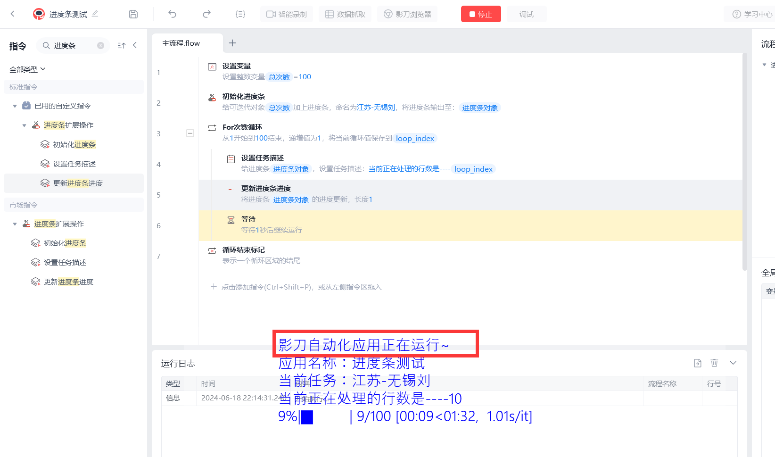Image resolution: width=775 pixels, height=457 pixels.
Task: Collapse the For loop block on line 3
Action: click(x=190, y=133)
